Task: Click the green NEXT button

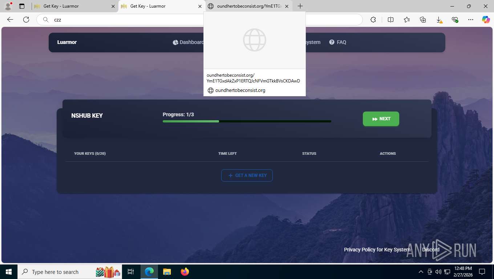Action: 381,119
